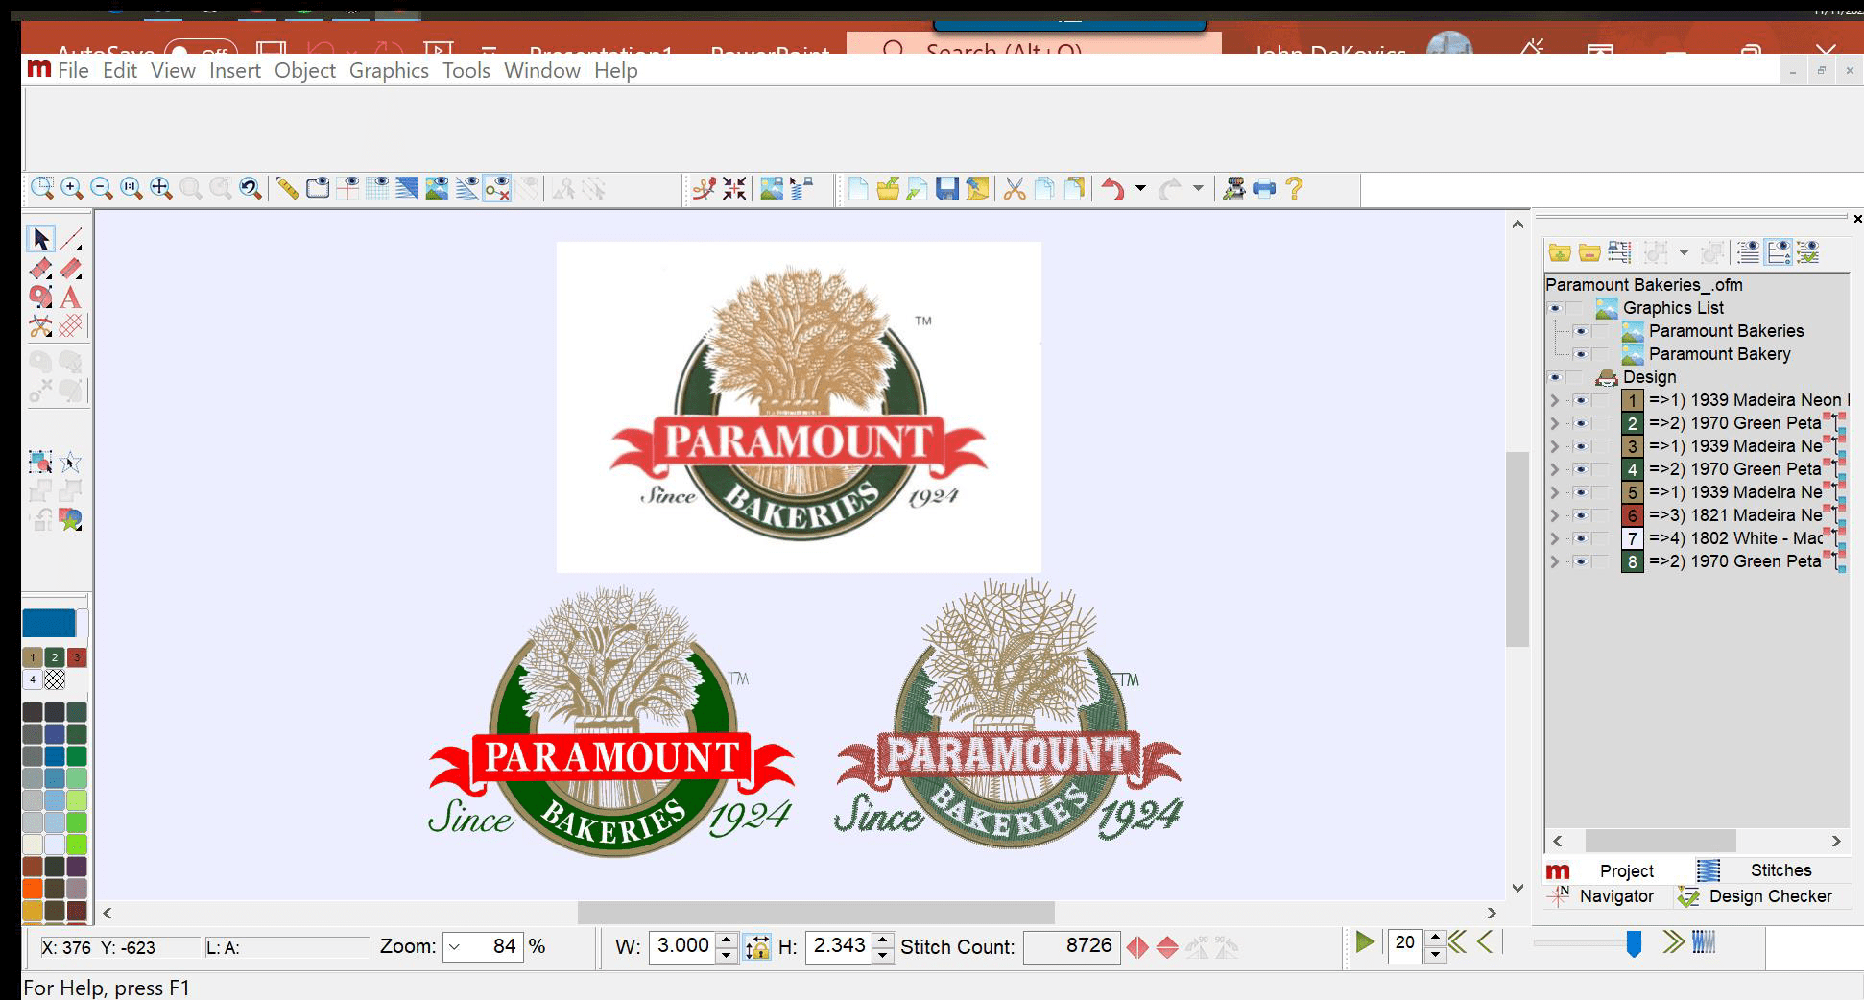This screenshot has height=1000, width=1864.
Task: Activate the Zoom In magnifier tool
Action: pyautogui.click(x=70, y=188)
